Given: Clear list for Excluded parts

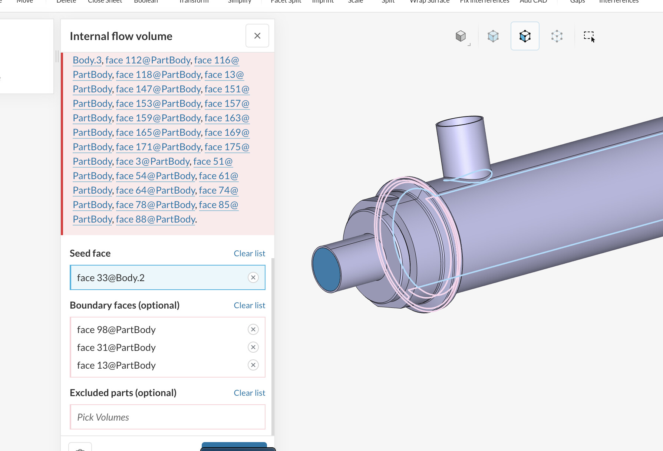Looking at the screenshot, I should (249, 393).
